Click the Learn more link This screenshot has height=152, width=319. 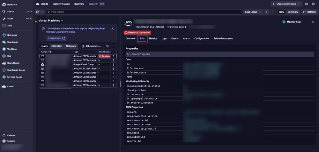coord(56,38)
